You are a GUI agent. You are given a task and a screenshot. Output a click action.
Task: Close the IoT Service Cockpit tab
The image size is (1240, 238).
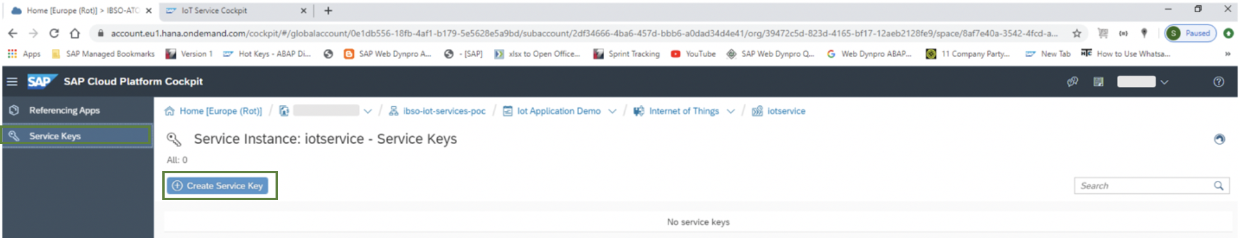(x=304, y=10)
